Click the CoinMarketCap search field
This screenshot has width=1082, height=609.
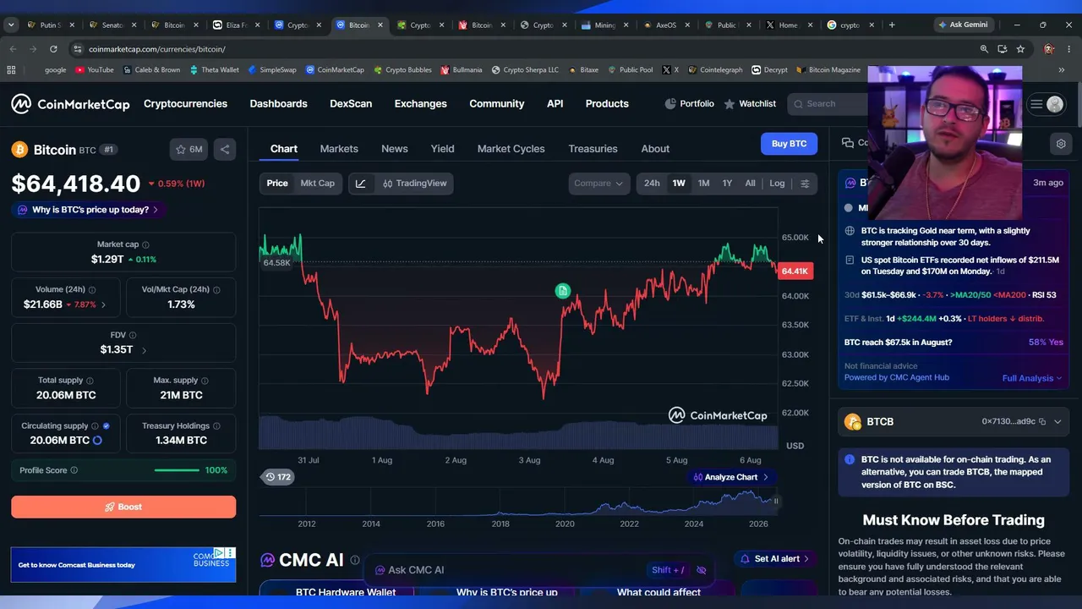827,104
